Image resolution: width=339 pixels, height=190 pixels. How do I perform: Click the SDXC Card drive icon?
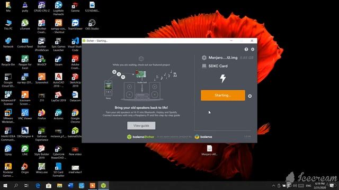pyautogui.click(x=204, y=66)
